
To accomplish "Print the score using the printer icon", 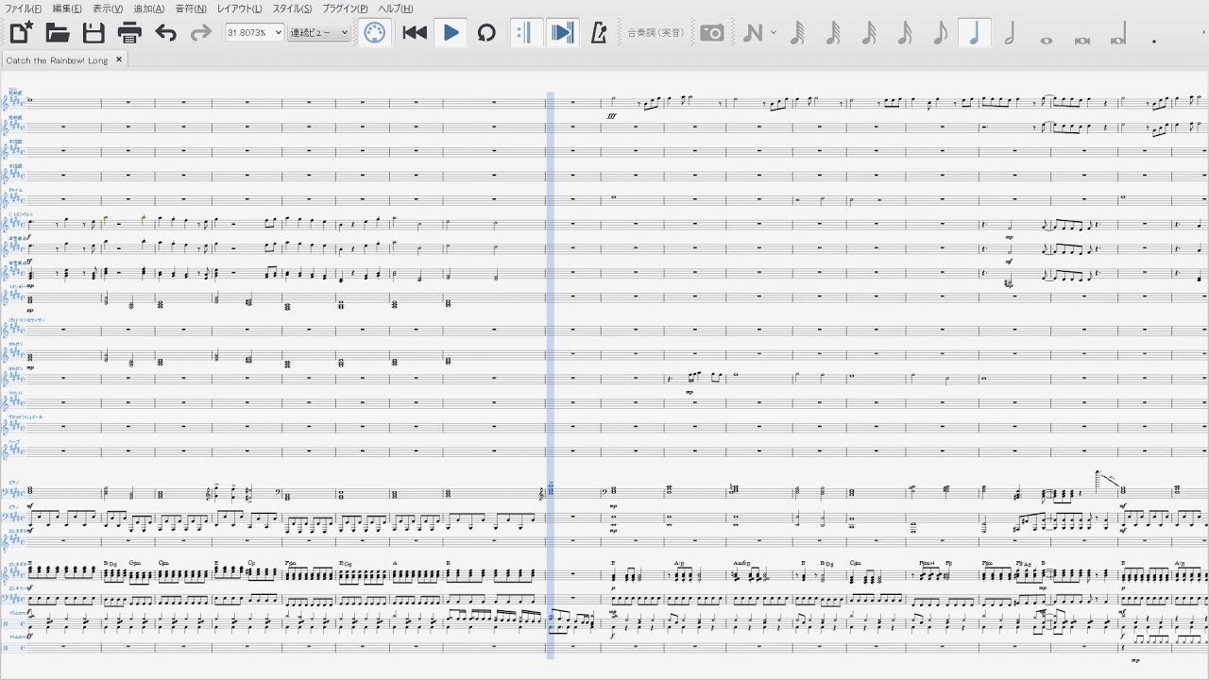I will point(129,33).
